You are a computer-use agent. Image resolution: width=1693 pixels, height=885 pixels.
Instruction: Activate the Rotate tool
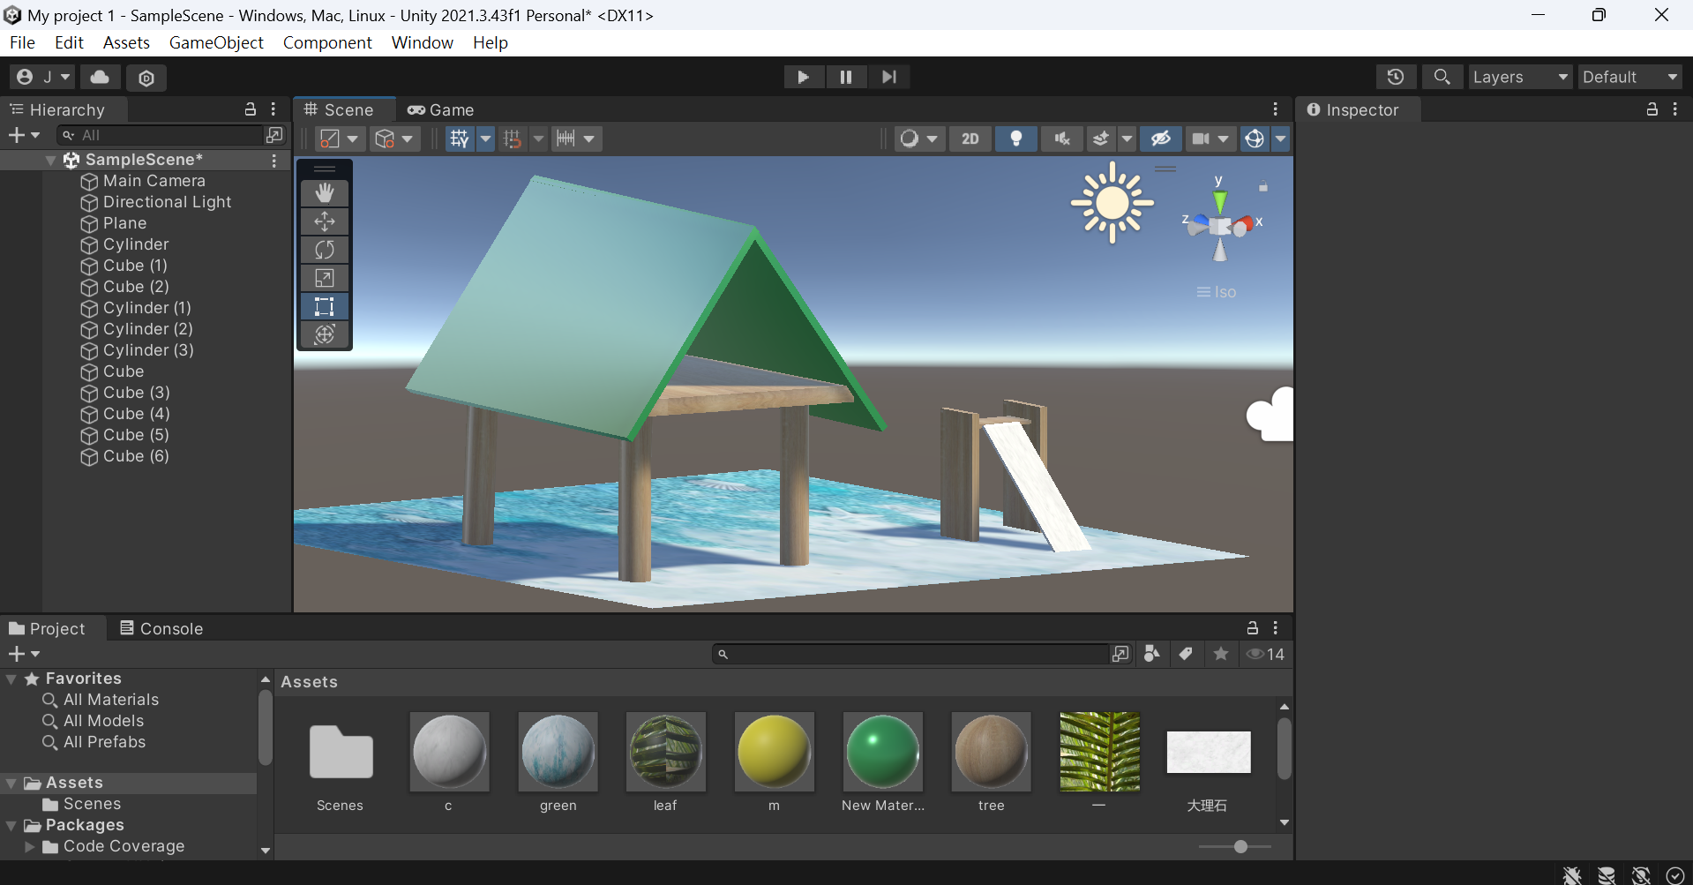tap(325, 250)
